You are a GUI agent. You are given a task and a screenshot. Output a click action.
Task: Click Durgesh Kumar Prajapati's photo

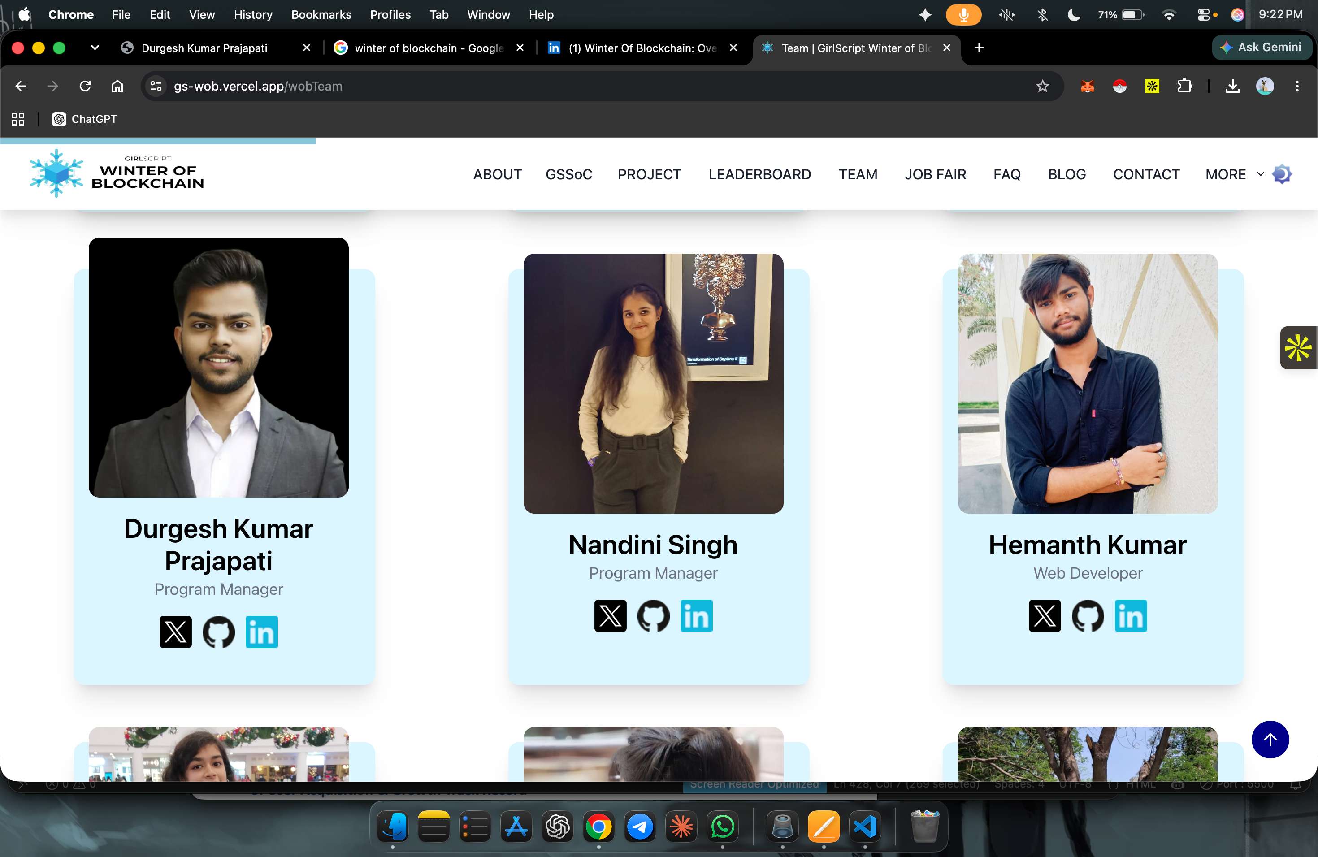pos(219,367)
